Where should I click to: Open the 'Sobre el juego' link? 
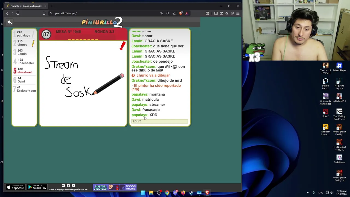coord(56,190)
